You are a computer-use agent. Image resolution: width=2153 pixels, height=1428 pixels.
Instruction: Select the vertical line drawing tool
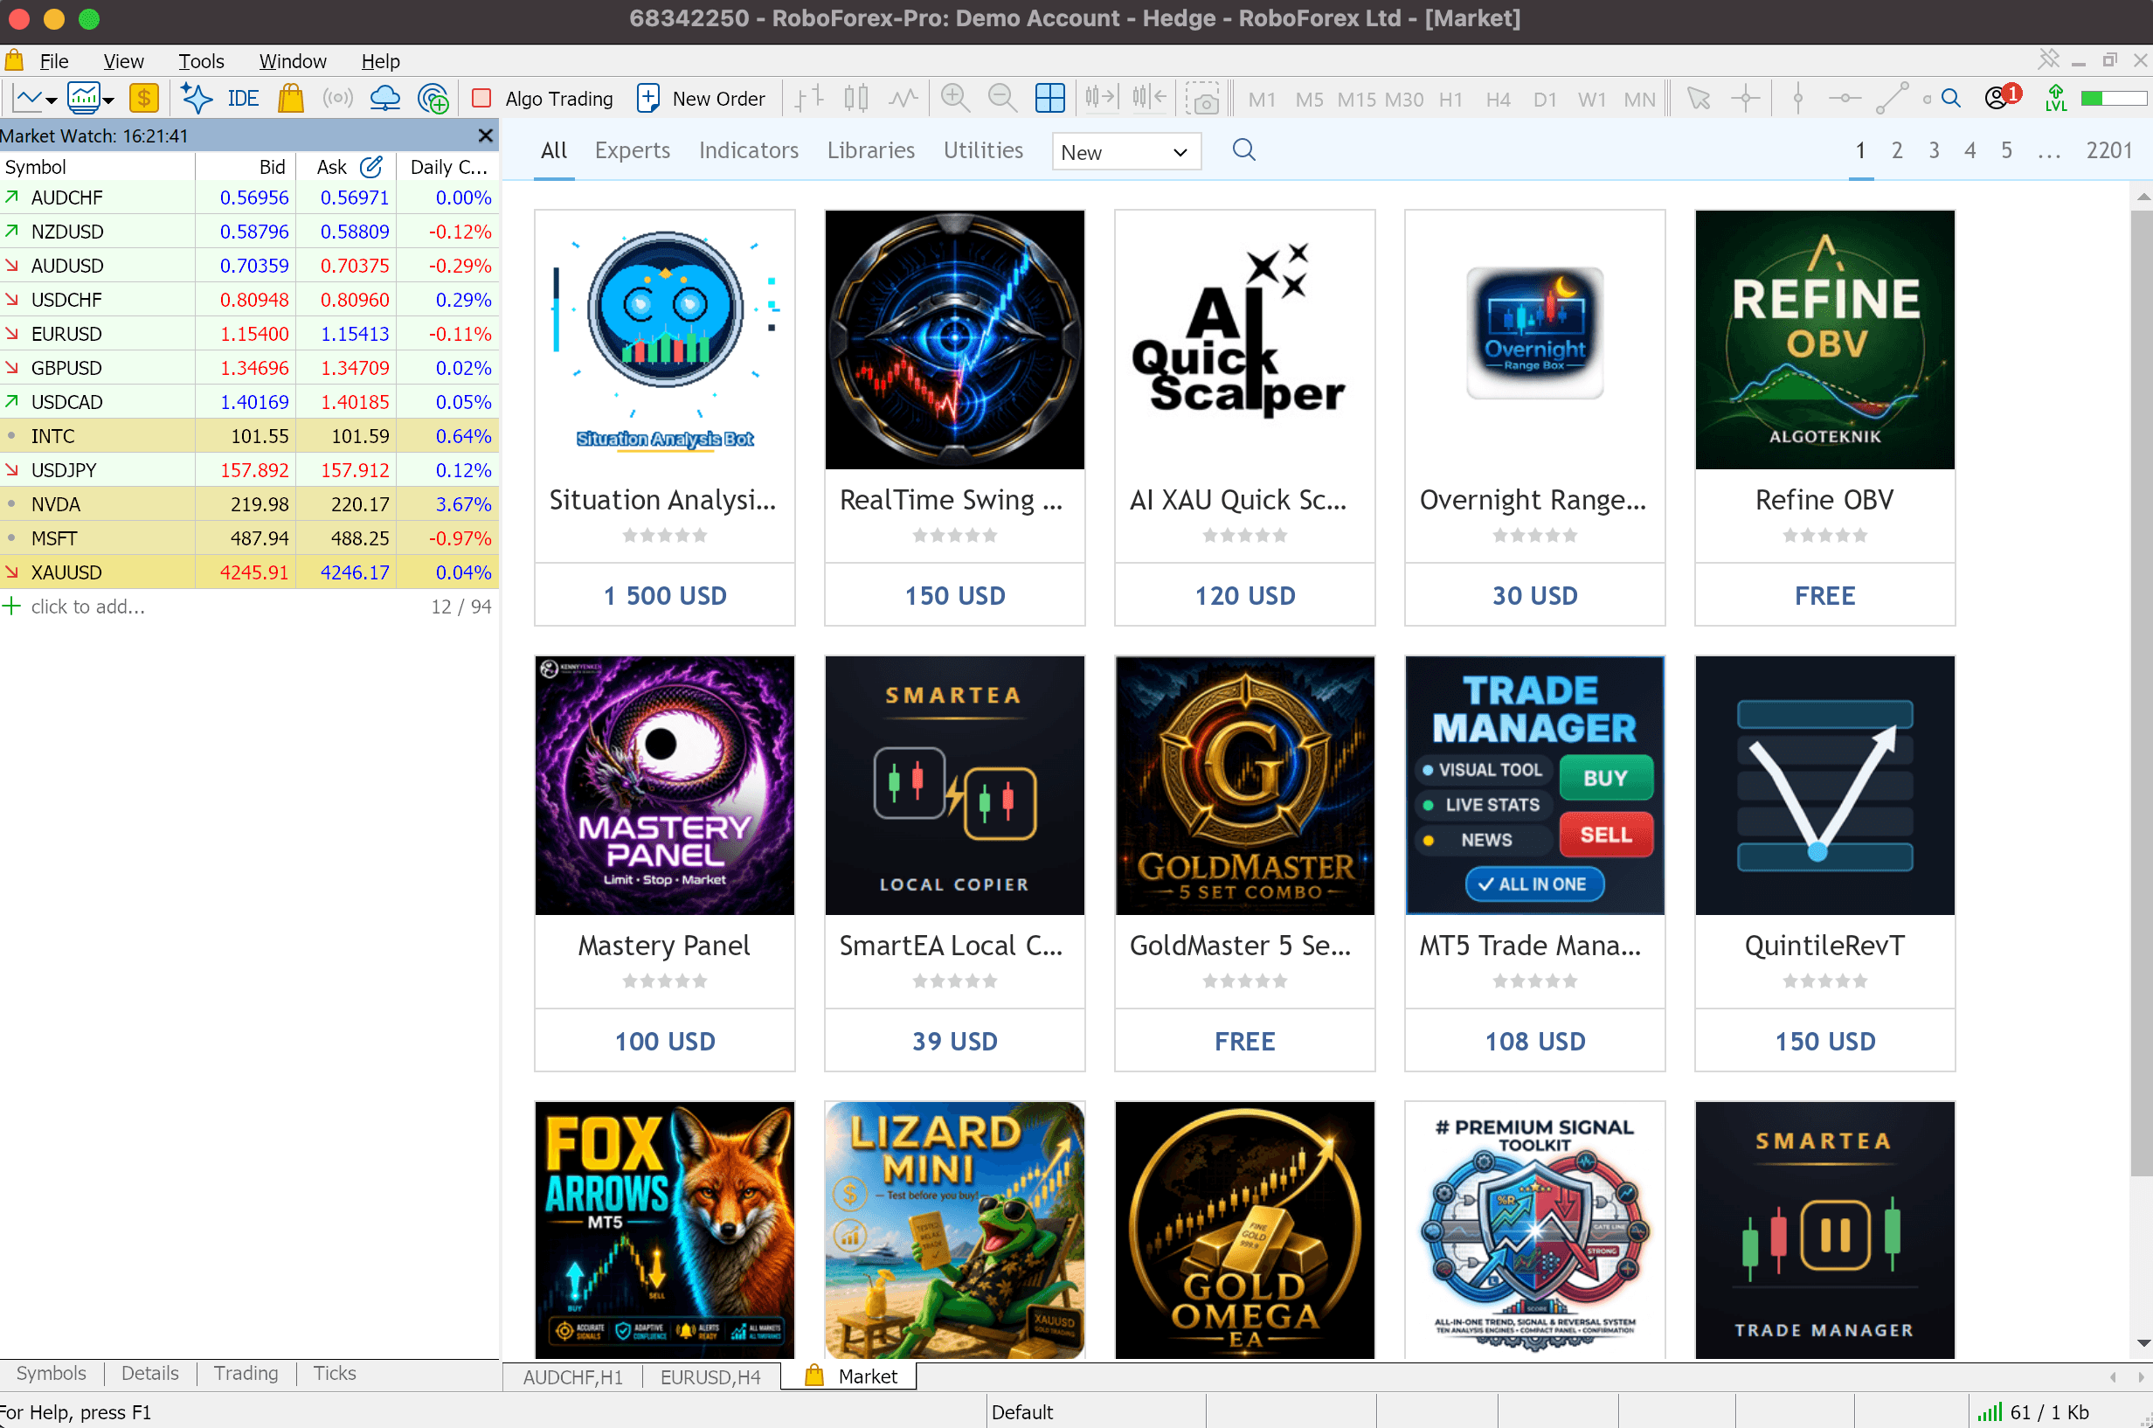pos(1798,98)
